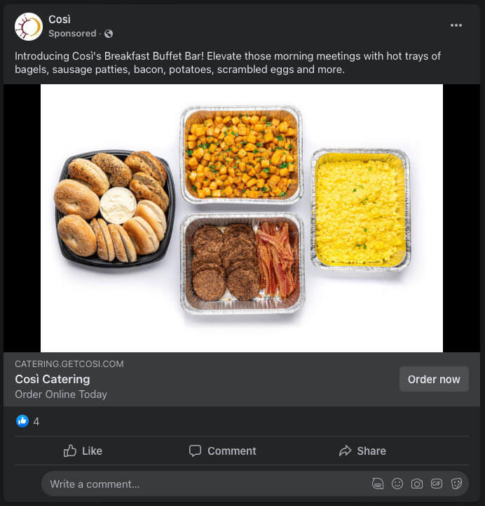Viewport: 485px width, 506px height.
Task: View who reacted via the count 4
Action: coord(36,422)
